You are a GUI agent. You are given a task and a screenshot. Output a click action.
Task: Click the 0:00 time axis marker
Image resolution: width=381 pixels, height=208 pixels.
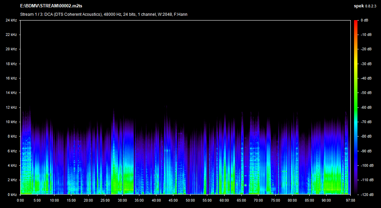[x=20, y=200]
